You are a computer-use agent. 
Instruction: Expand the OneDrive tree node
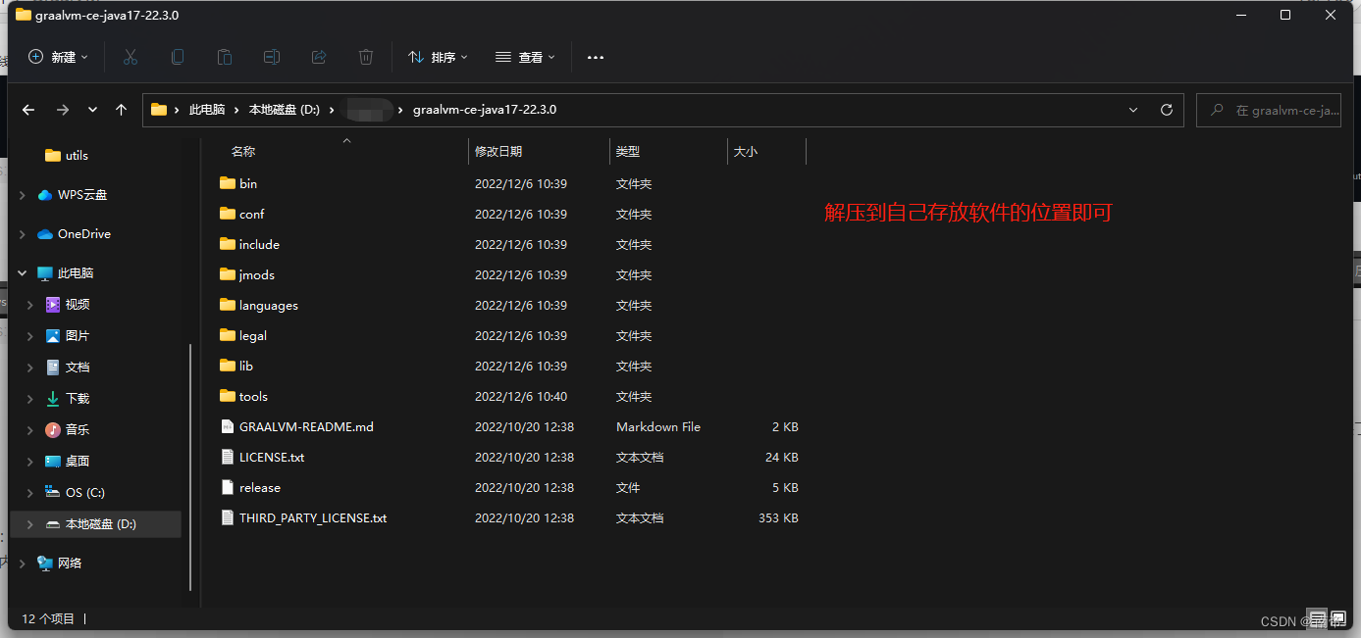23,234
